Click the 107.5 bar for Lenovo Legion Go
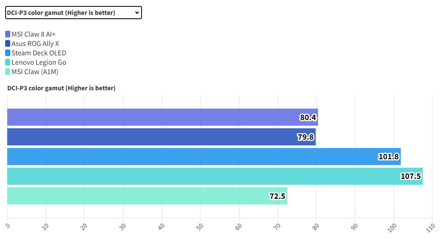The height and width of the screenshot is (238, 440). point(215,176)
